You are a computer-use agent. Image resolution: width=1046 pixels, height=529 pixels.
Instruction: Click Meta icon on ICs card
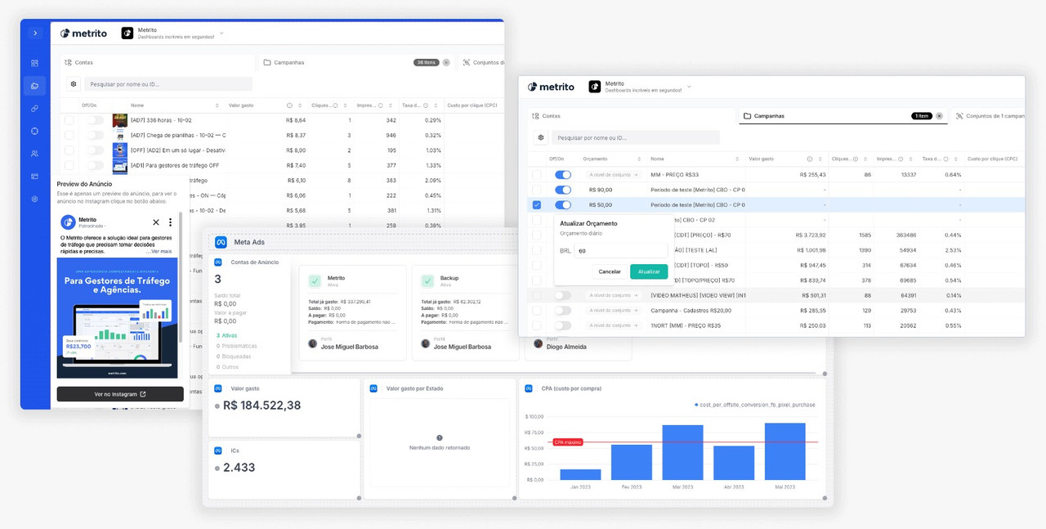pos(218,451)
